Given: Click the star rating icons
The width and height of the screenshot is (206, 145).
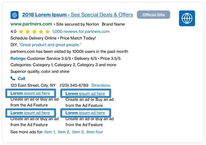Looking at the screenshot, I should [x=34, y=31].
